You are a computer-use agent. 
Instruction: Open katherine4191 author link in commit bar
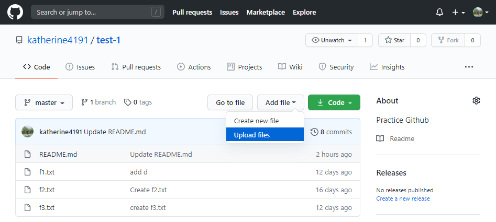pos(61,132)
